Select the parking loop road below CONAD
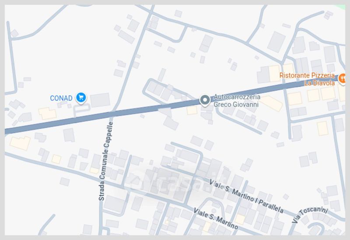 [x=81, y=109]
